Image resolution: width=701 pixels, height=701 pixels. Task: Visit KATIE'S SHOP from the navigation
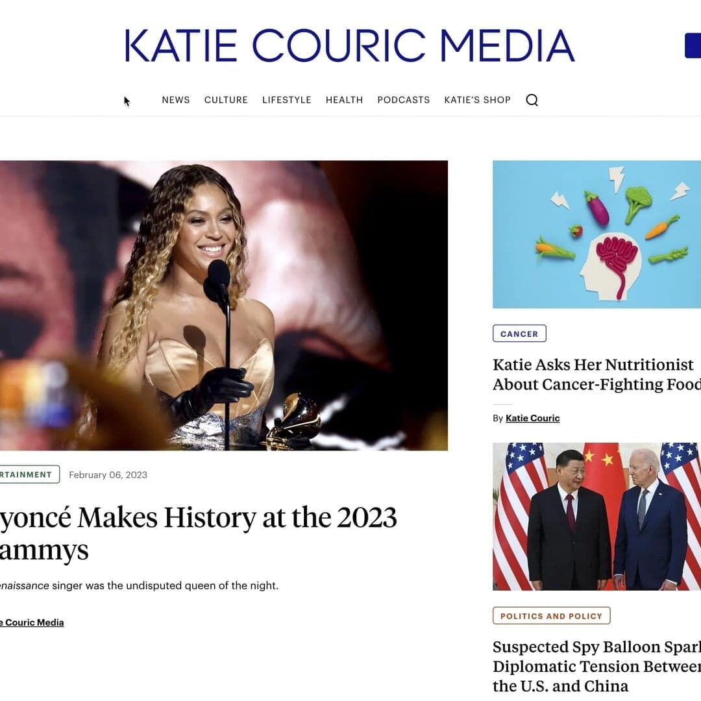(x=478, y=100)
